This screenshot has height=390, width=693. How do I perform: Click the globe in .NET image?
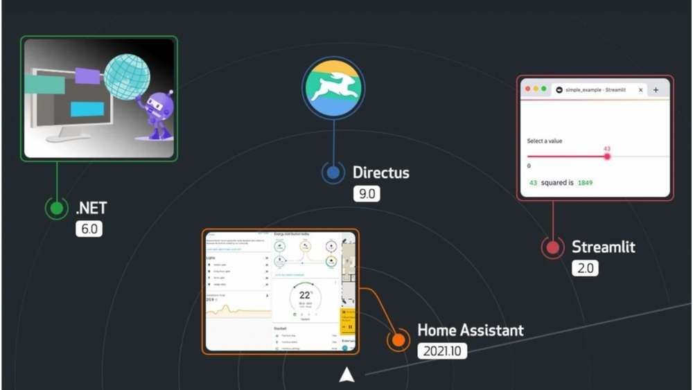127,77
